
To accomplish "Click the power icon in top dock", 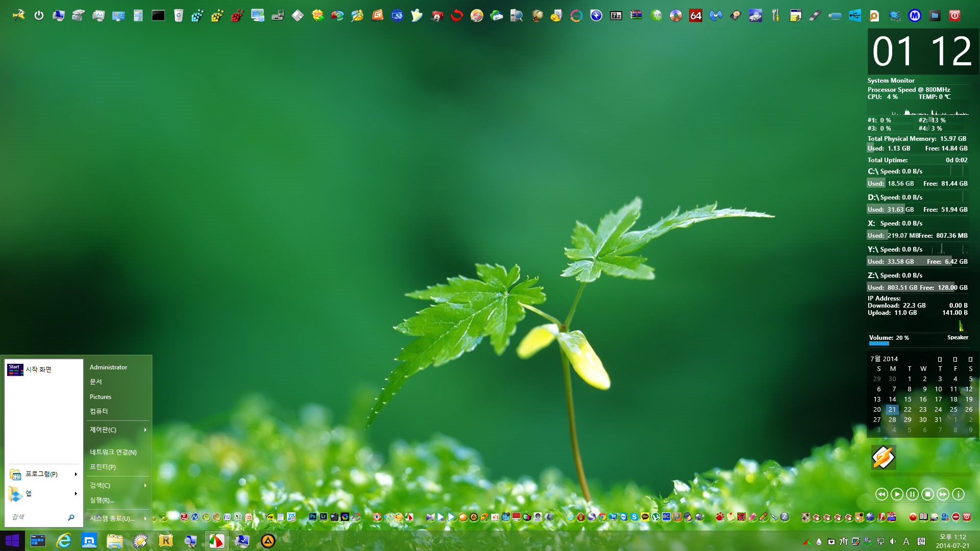I will click(39, 15).
